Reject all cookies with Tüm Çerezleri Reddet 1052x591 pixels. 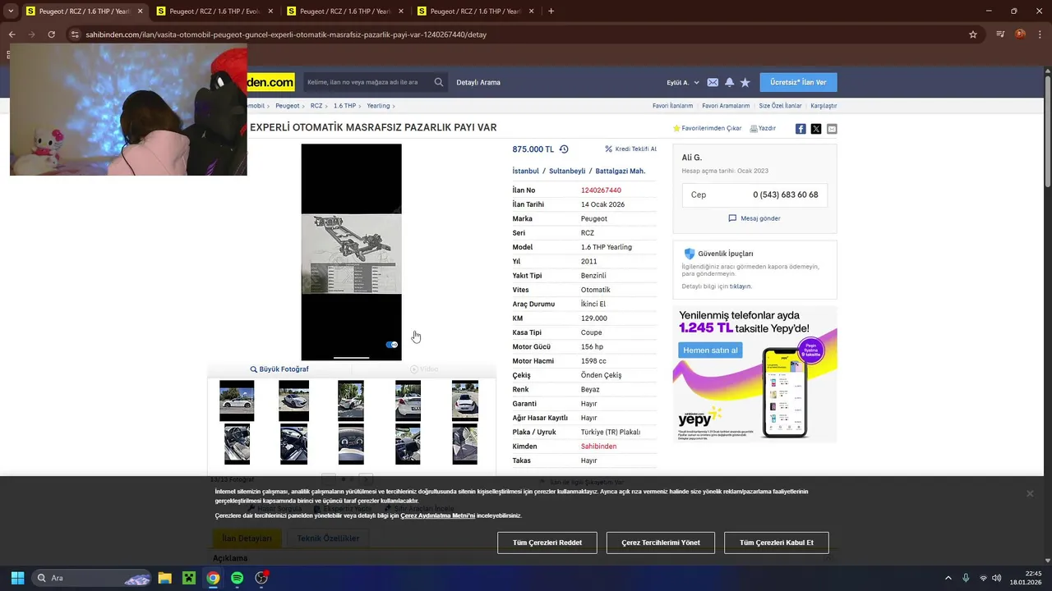coord(547,543)
